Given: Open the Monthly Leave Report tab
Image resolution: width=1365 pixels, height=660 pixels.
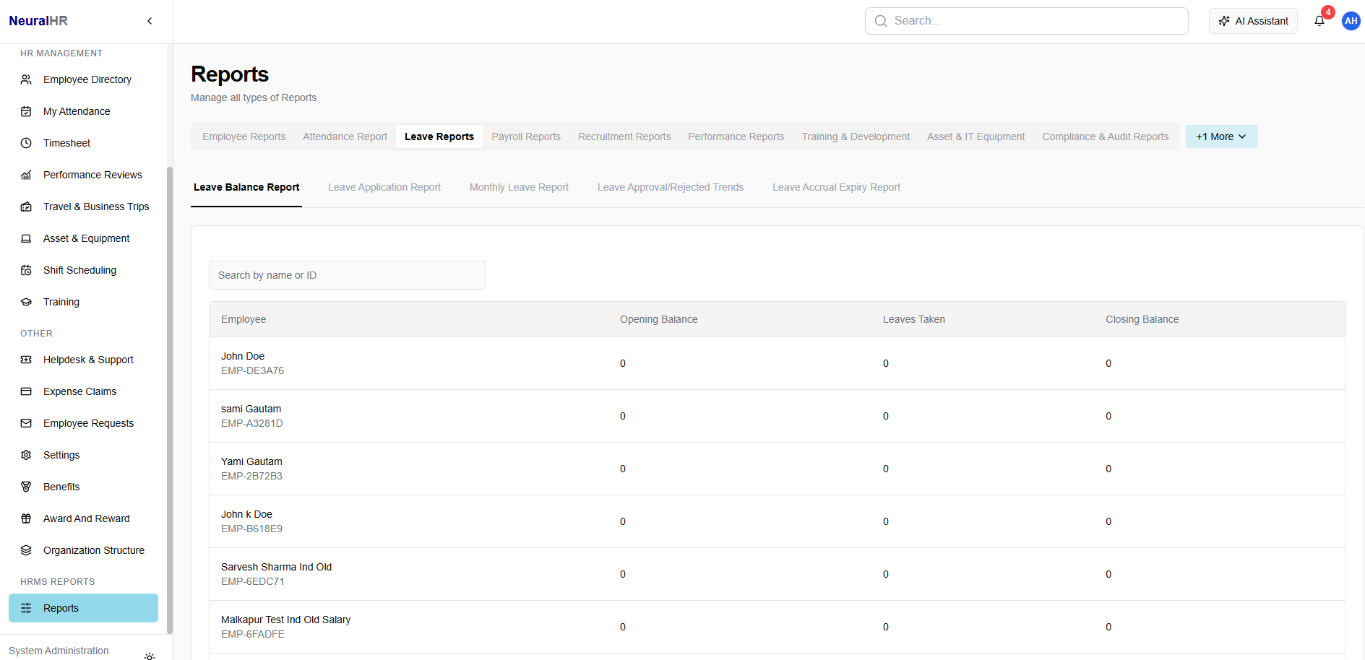Looking at the screenshot, I should (519, 187).
